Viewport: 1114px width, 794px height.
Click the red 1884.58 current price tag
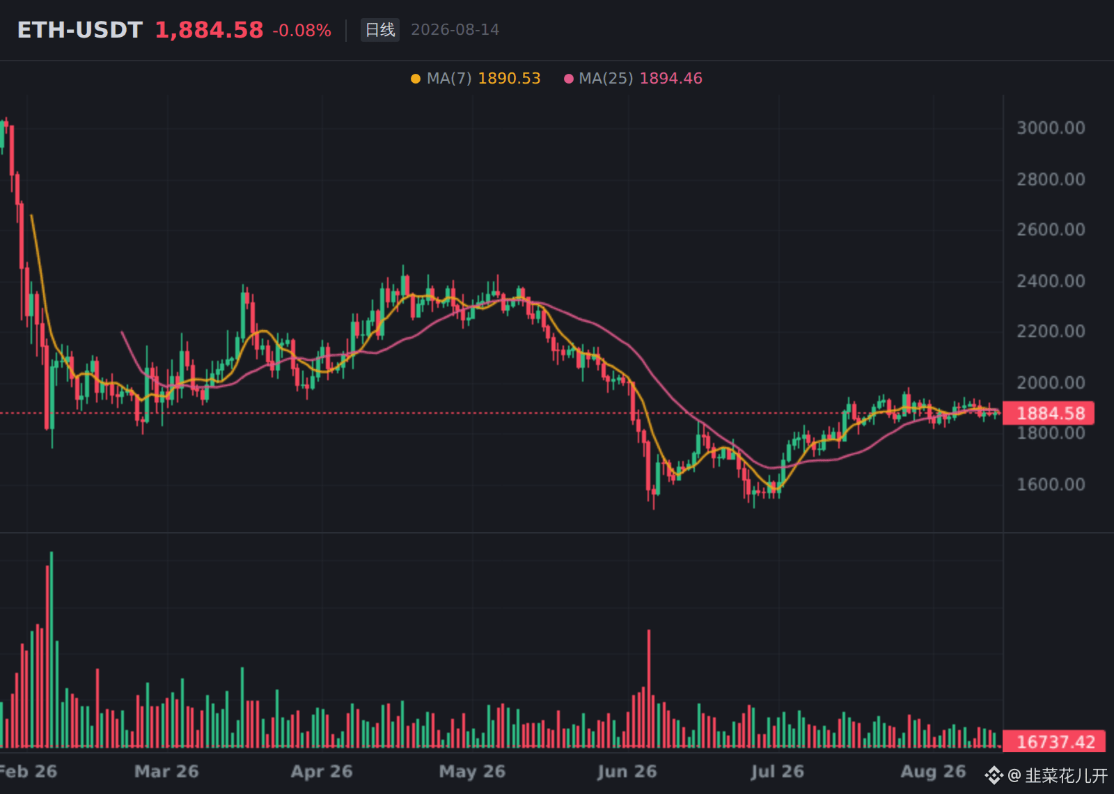point(1049,413)
